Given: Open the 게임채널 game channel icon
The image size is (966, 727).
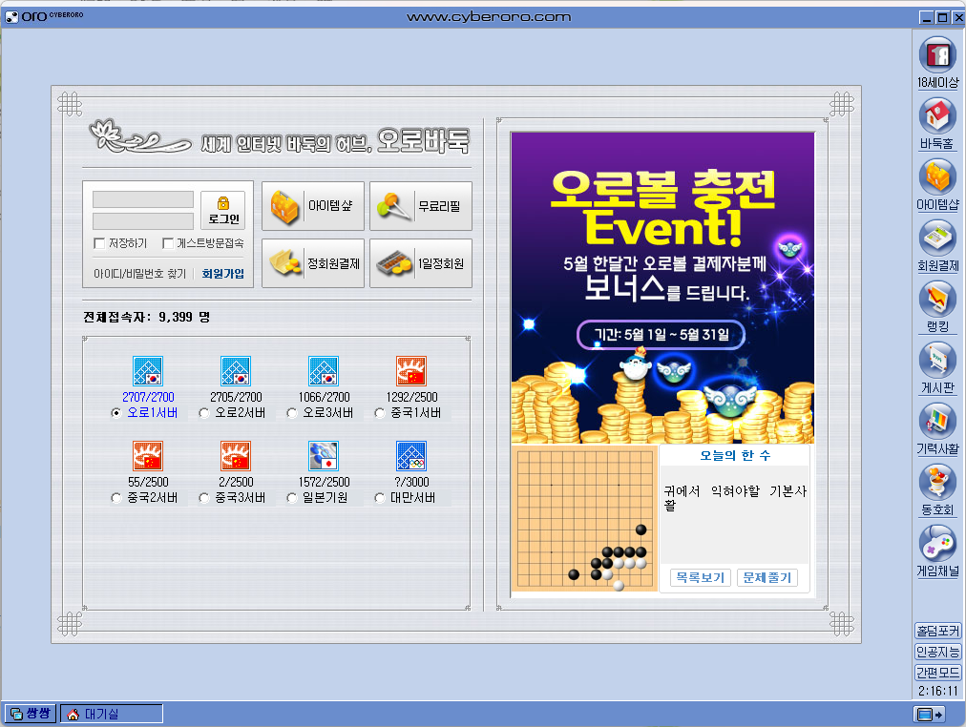Looking at the screenshot, I should coord(937,543).
